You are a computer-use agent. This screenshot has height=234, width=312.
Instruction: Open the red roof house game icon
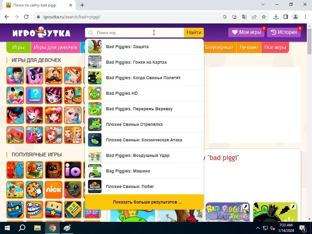pyautogui.click(x=15, y=135)
